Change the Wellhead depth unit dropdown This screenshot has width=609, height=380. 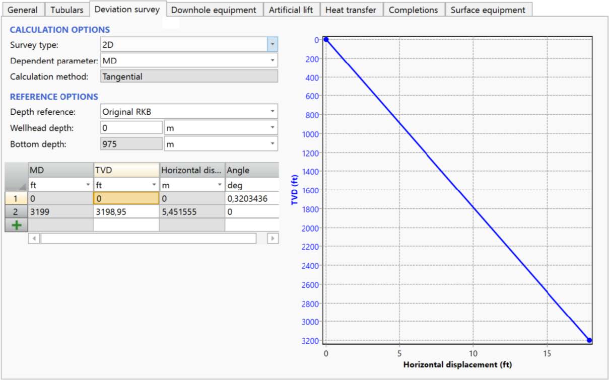[x=272, y=128]
